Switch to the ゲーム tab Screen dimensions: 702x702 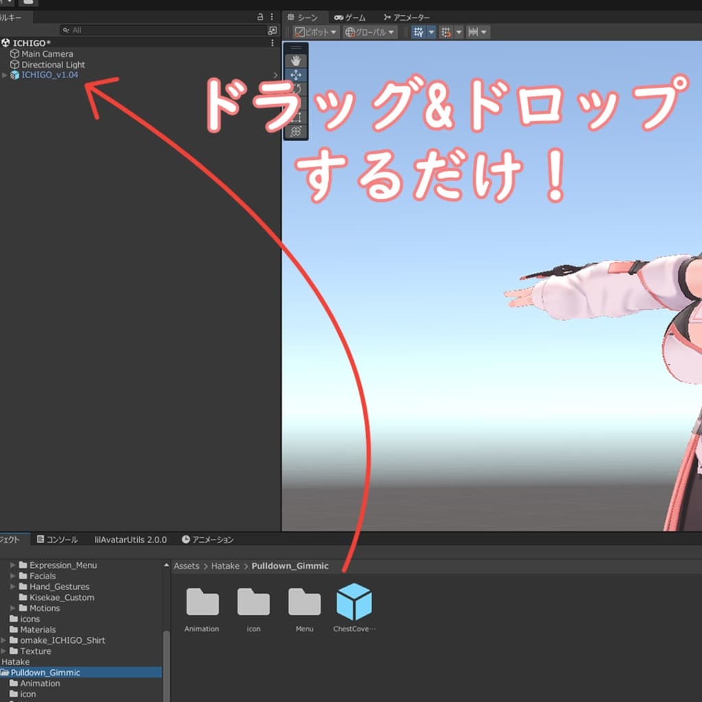[350, 17]
